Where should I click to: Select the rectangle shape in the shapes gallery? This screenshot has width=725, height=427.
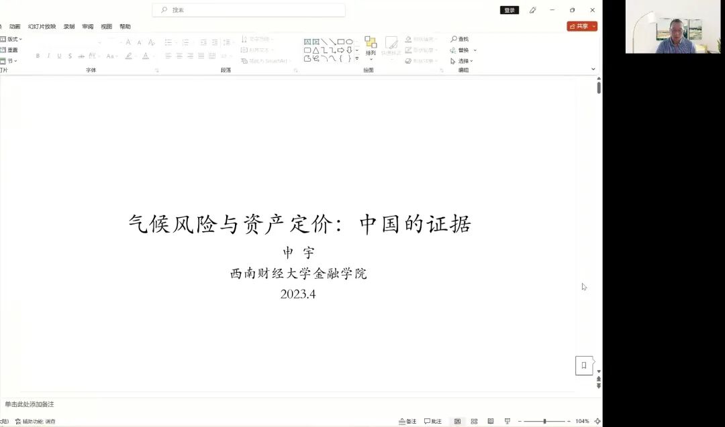[340, 41]
